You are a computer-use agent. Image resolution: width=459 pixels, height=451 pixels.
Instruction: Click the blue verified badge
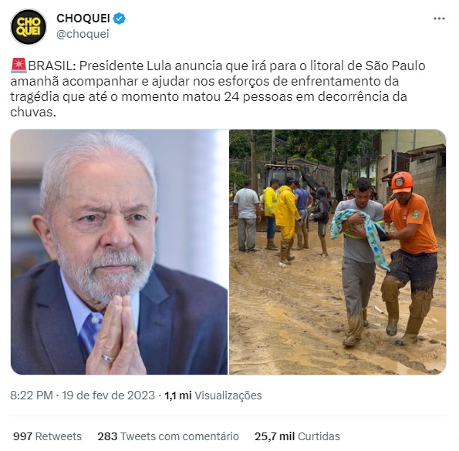(x=120, y=19)
